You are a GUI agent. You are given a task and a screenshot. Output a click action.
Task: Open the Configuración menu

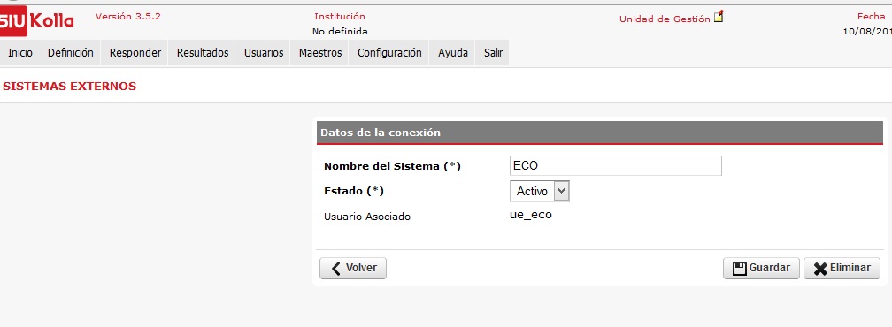point(389,53)
